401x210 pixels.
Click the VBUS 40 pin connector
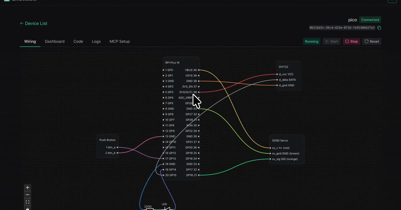(x=199, y=70)
